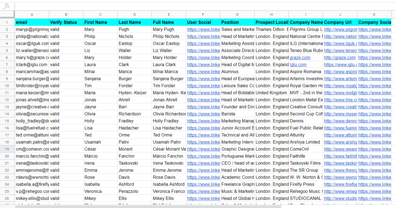The image size is (395, 208).
Task: Select first name cell 'Usamah'
Action: coord(100,142)
